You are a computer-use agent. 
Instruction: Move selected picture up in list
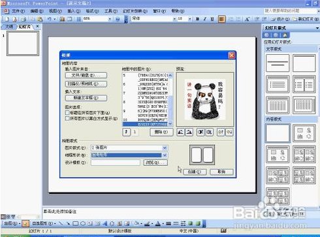coord(126,132)
